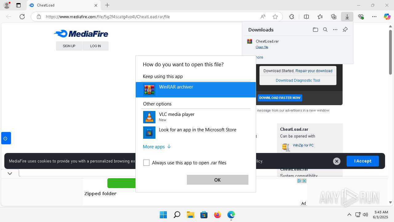Launch Firefox from the taskbar
394x222 pixels.
(217, 215)
